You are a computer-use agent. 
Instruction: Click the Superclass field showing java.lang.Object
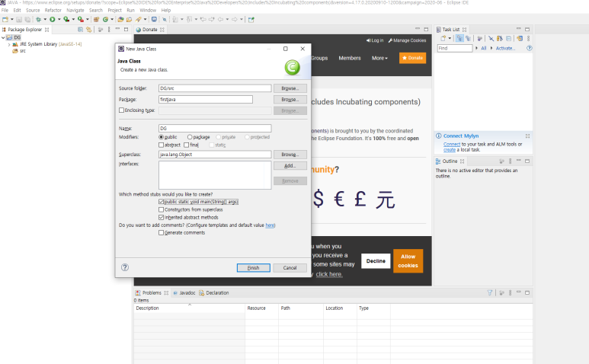tap(215, 155)
